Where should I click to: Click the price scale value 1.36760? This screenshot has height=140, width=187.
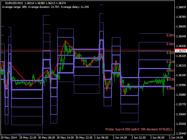point(181,17)
